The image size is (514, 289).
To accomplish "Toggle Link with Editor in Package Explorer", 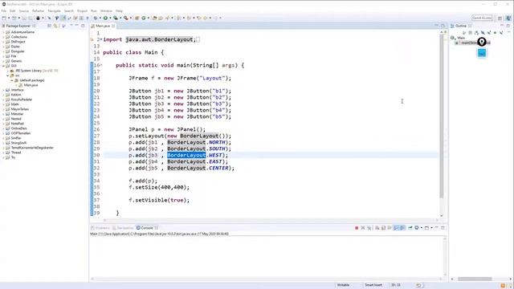I will [55, 26].
